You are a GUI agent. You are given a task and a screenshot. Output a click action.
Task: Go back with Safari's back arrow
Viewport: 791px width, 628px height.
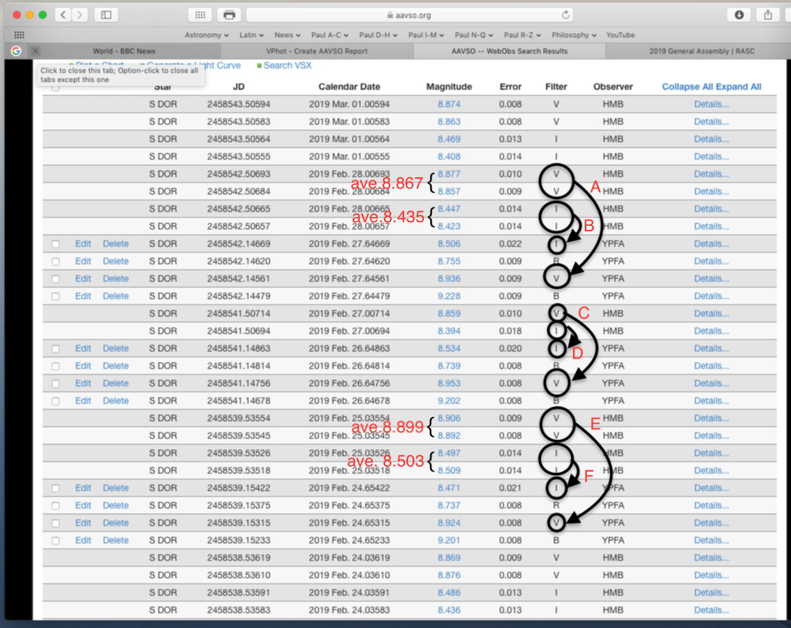[63, 15]
